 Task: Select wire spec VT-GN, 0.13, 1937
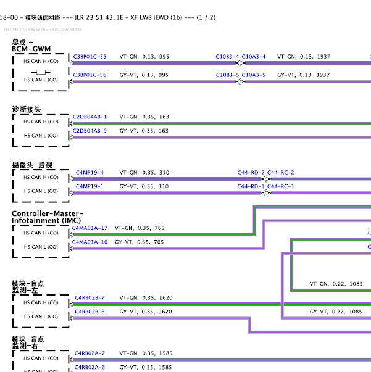304,57
